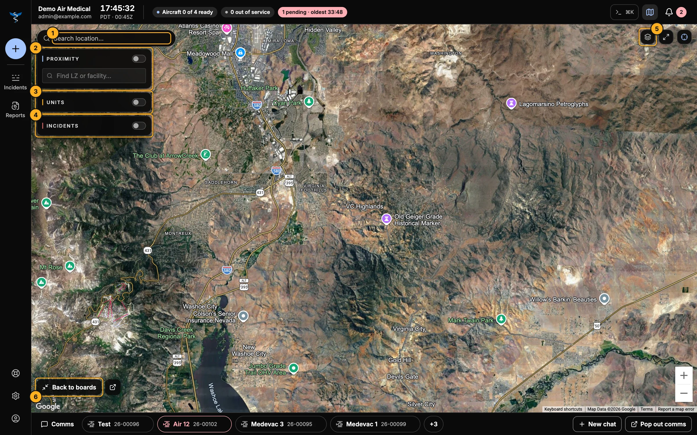Click the 0 out of service pill
Image resolution: width=697 pixels, height=435 pixels.
(x=247, y=12)
